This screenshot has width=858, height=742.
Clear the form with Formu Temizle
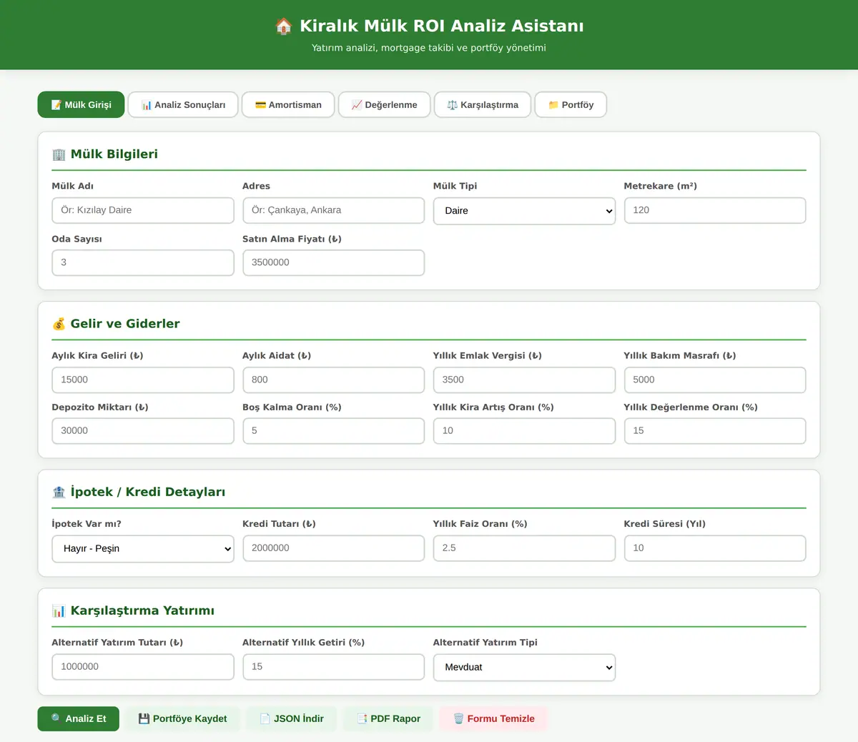coord(493,718)
